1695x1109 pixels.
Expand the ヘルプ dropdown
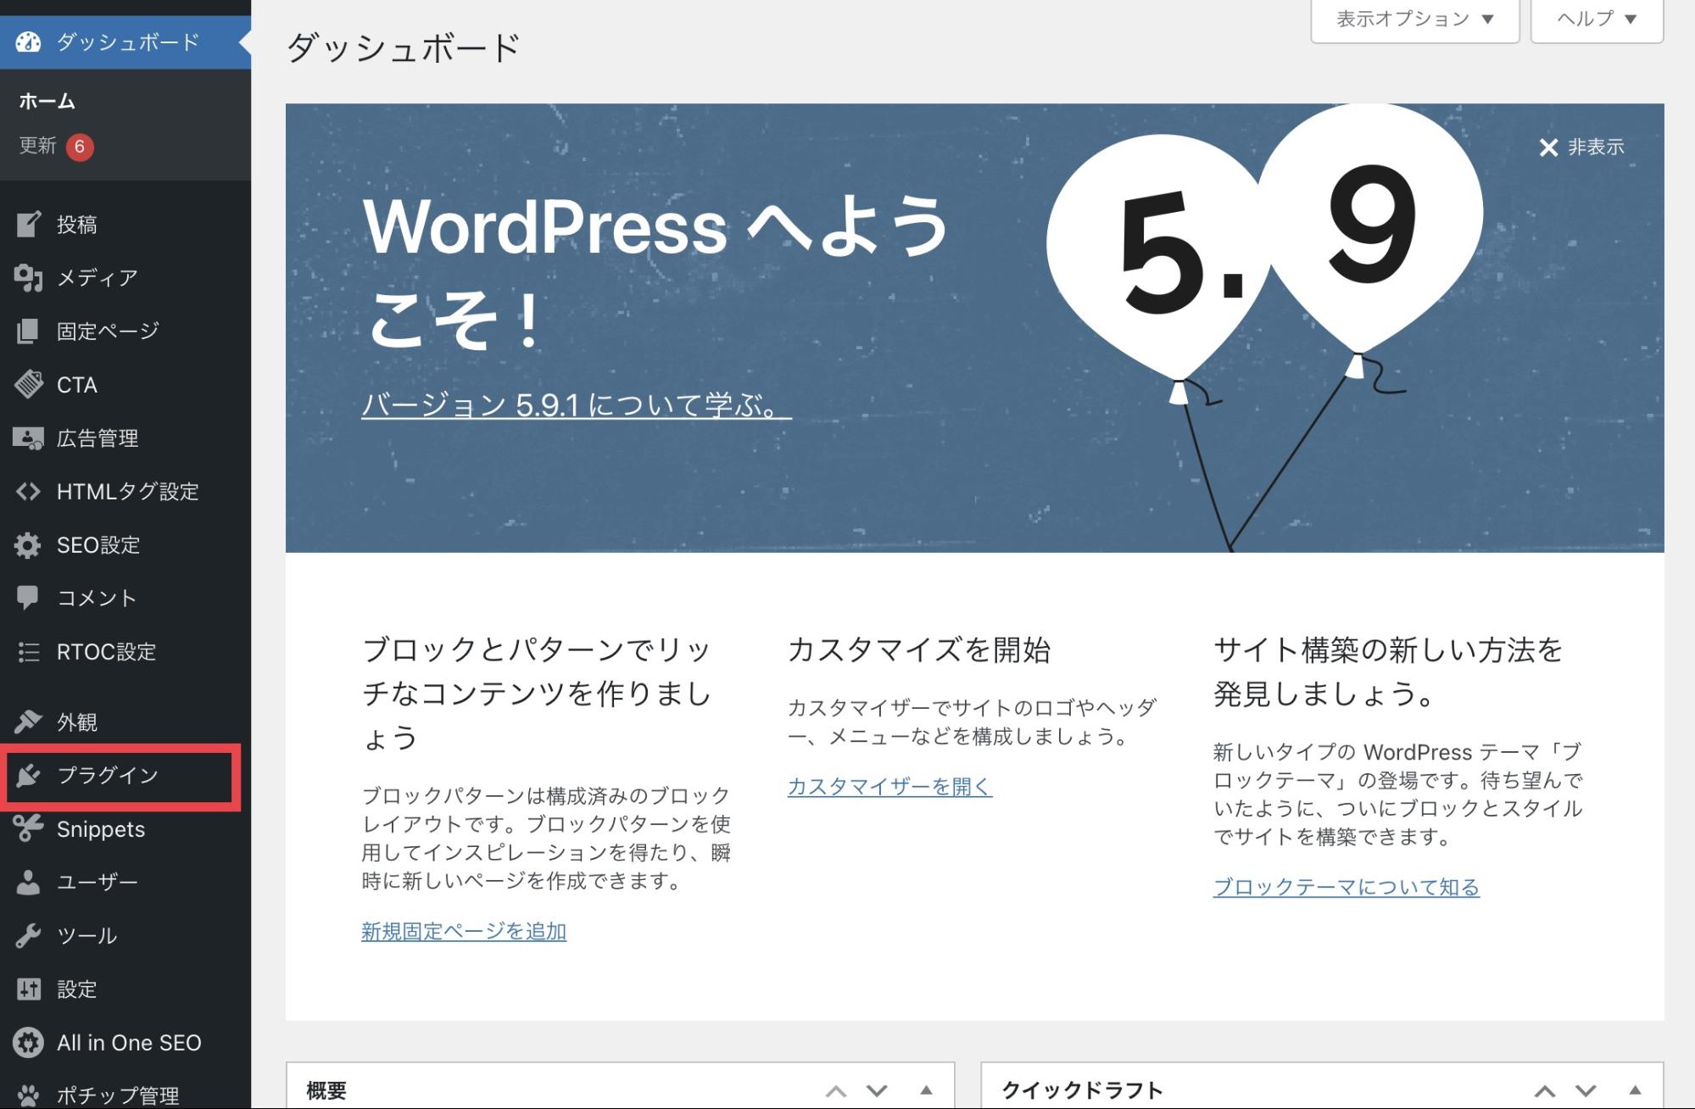[1597, 19]
